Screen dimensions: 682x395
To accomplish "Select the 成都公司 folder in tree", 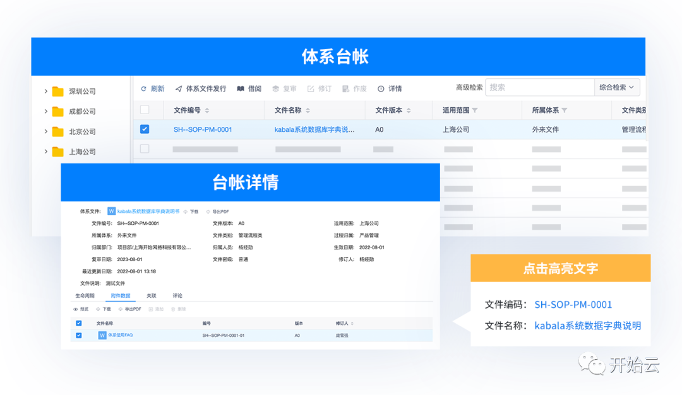I will coord(81,112).
